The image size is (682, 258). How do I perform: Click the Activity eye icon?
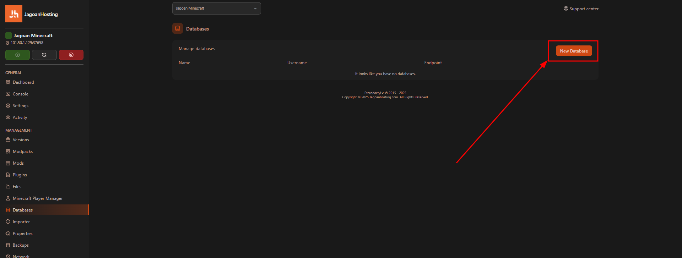[8, 117]
